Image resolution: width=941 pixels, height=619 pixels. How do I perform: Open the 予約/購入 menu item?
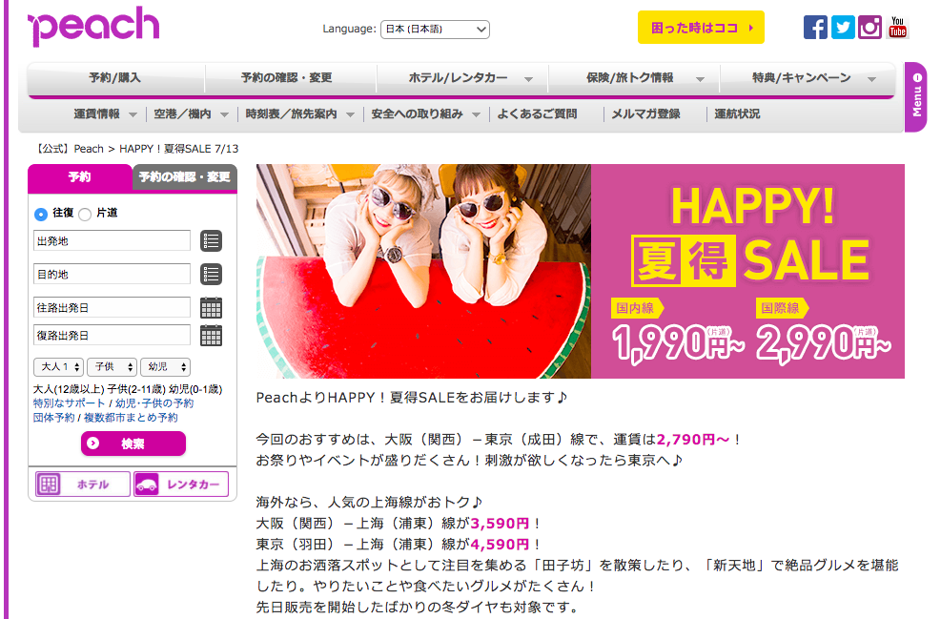coord(114,78)
